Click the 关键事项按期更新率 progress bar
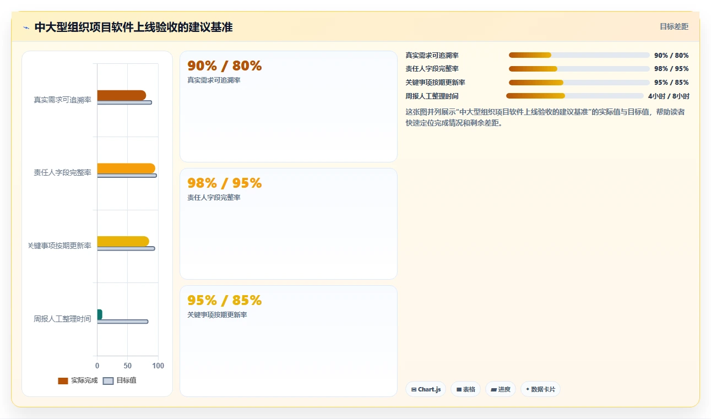 click(x=579, y=83)
